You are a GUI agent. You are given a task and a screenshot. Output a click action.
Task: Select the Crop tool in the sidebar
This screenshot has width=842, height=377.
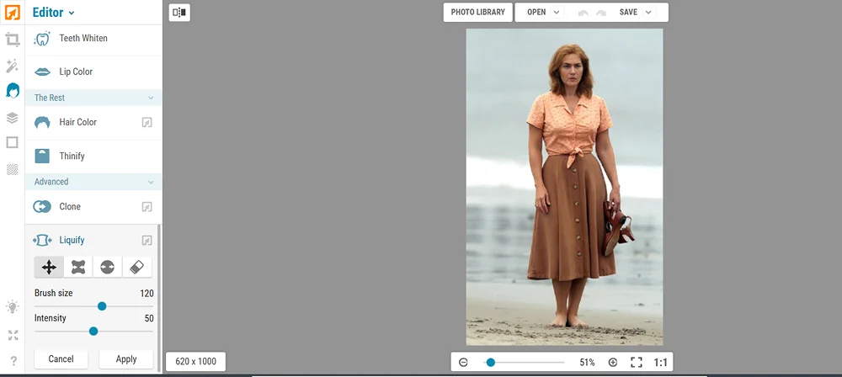13,40
